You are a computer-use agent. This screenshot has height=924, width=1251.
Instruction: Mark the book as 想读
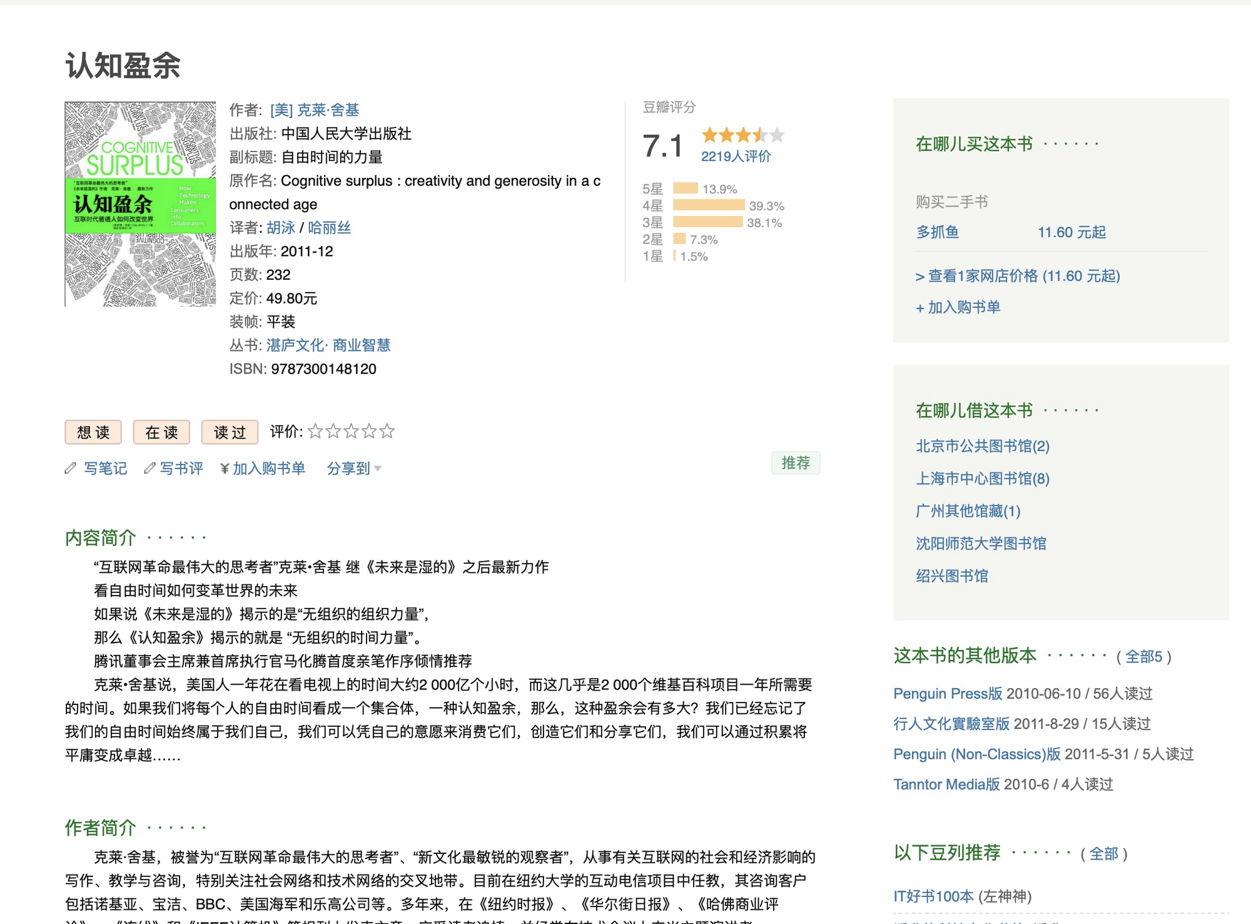click(93, 432)
